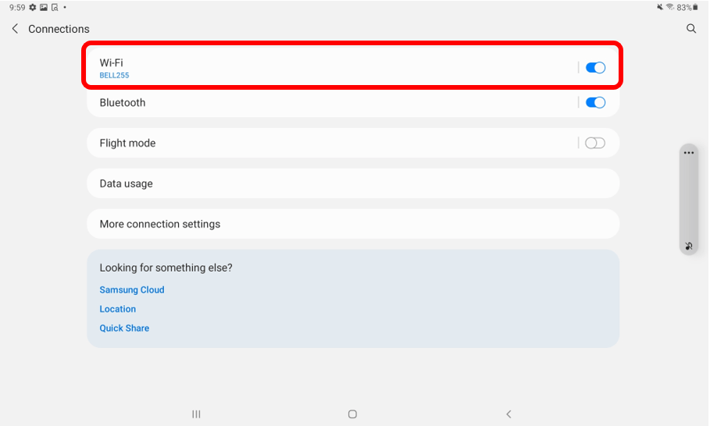Follow the Location link

click(x=118, y=309)
